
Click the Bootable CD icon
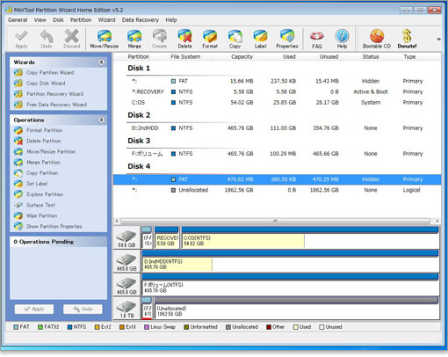tap(377, 39)
